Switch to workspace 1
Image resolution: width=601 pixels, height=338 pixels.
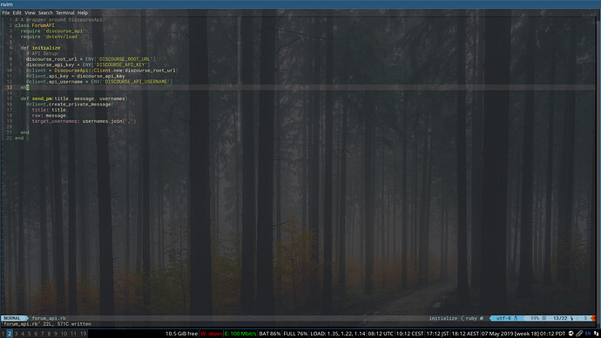pos(3,334)
